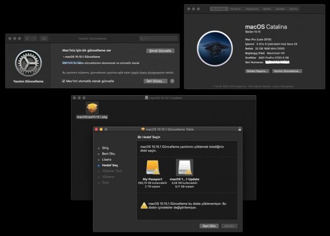Switch to the Destek tab

point(280,9)
